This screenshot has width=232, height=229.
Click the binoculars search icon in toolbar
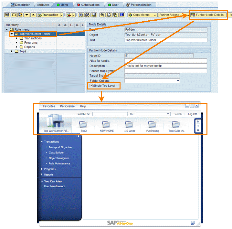click(x=81, y=15)
